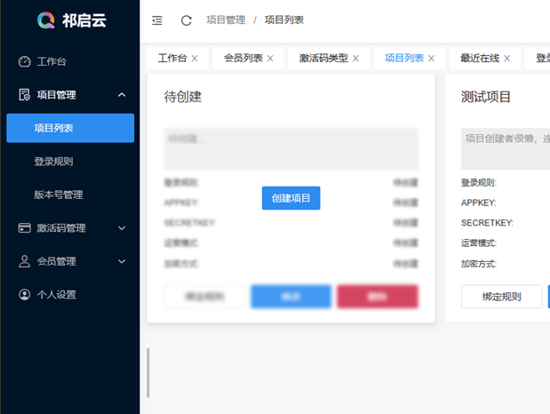550x414 pixels.
Task: Click the 祁启云 logo icon
Action: 46,20
